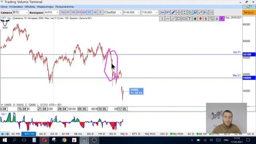Open Windows Start menu
Viewport: 256px width, 144px height.
click(x=4, y=140)
